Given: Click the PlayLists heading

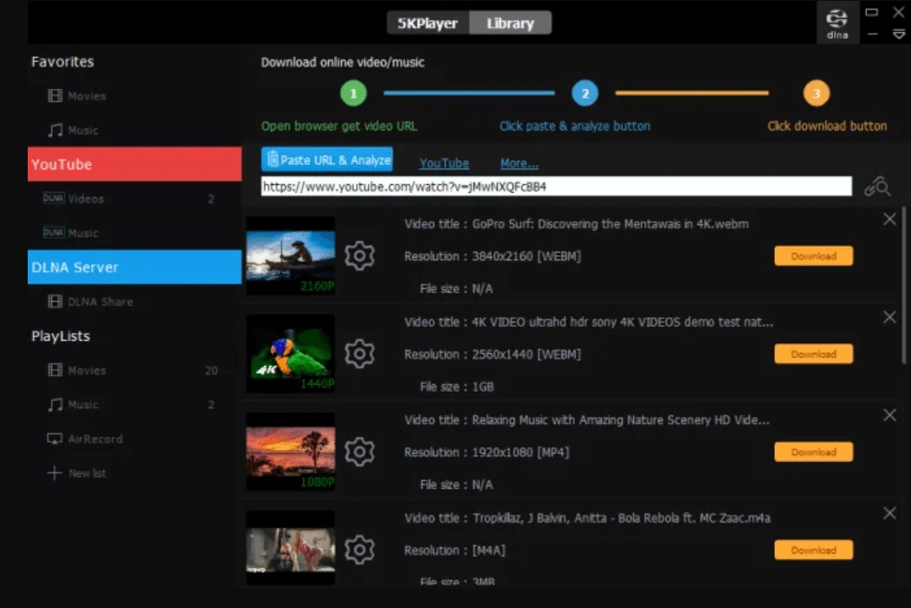Looking at the screenshot, I should [61, 336].
